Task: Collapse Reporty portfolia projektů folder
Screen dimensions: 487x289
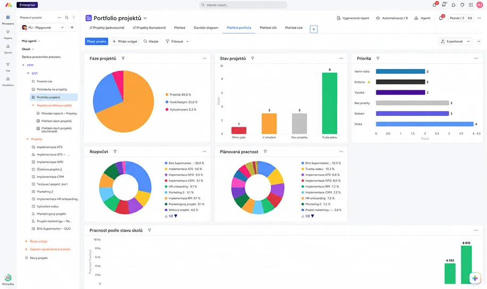Action: pyautogui.click(x=33, y=106)
